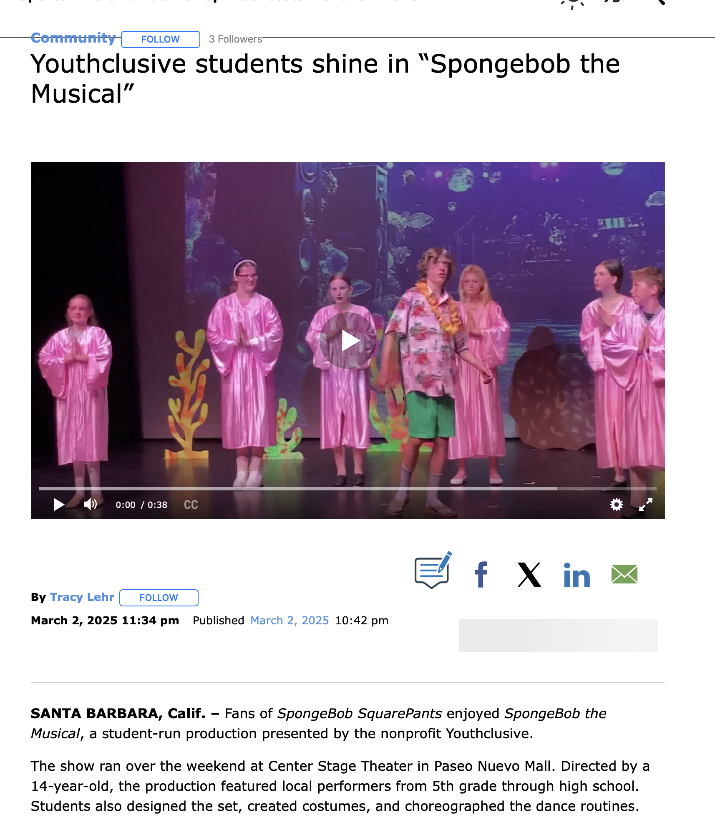Share the article via email icon

(624, 574)
